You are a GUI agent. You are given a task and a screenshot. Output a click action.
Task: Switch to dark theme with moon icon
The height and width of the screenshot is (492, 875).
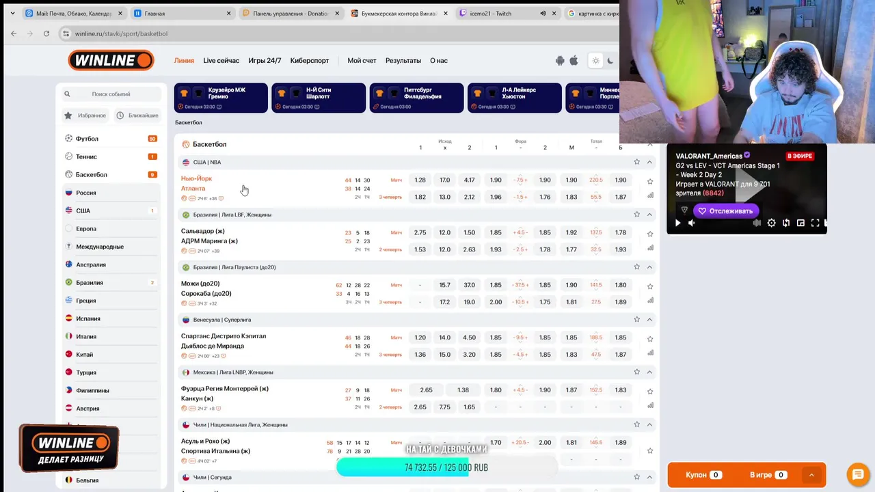point(610,61)
